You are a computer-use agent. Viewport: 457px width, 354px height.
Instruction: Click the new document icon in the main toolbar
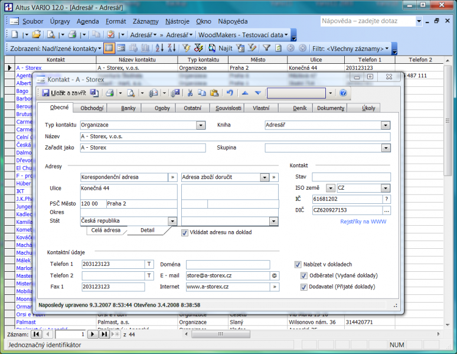tap(15, 35)
